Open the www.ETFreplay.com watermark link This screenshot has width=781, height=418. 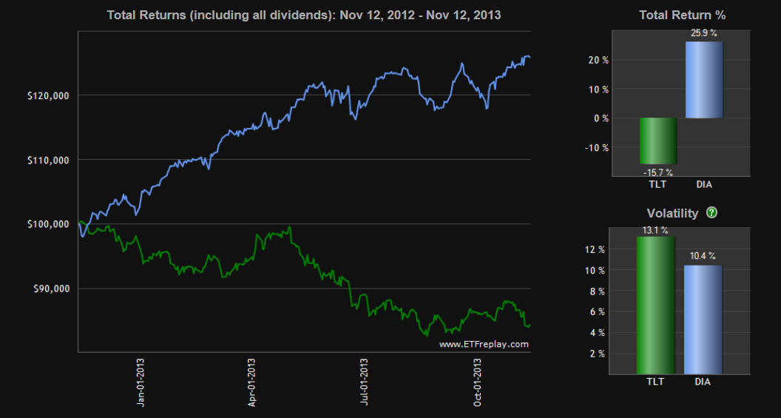484,344
